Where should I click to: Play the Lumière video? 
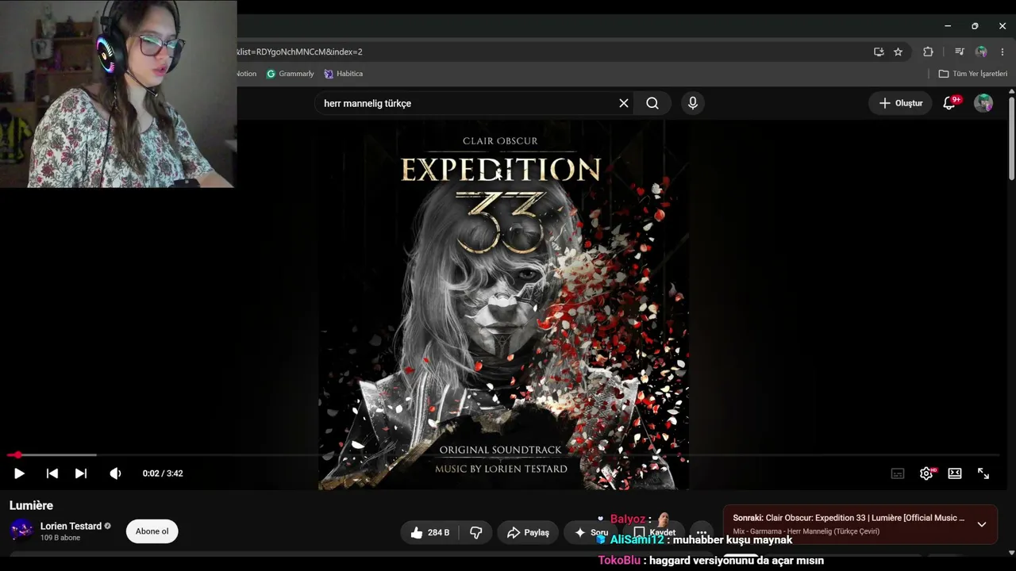coord(19,473)
